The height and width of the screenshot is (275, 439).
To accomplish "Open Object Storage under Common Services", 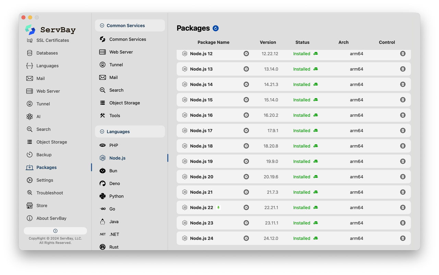I will [x=124, y=103].
